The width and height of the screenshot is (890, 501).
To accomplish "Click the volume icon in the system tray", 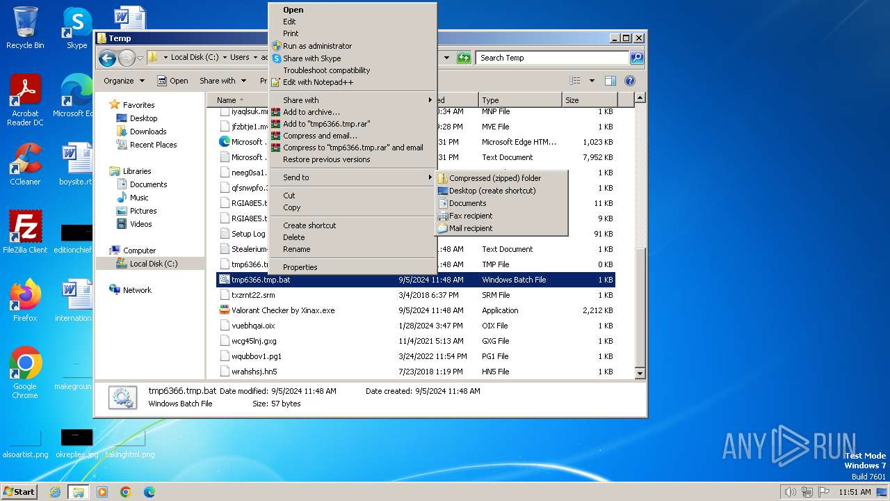I will click(x=791, y=492).
